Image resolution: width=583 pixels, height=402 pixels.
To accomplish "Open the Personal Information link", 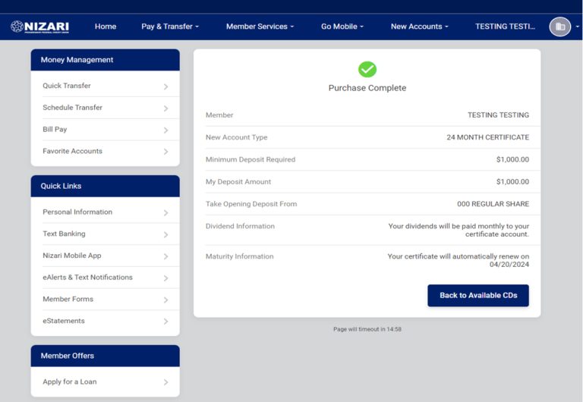I will [77, 212].
